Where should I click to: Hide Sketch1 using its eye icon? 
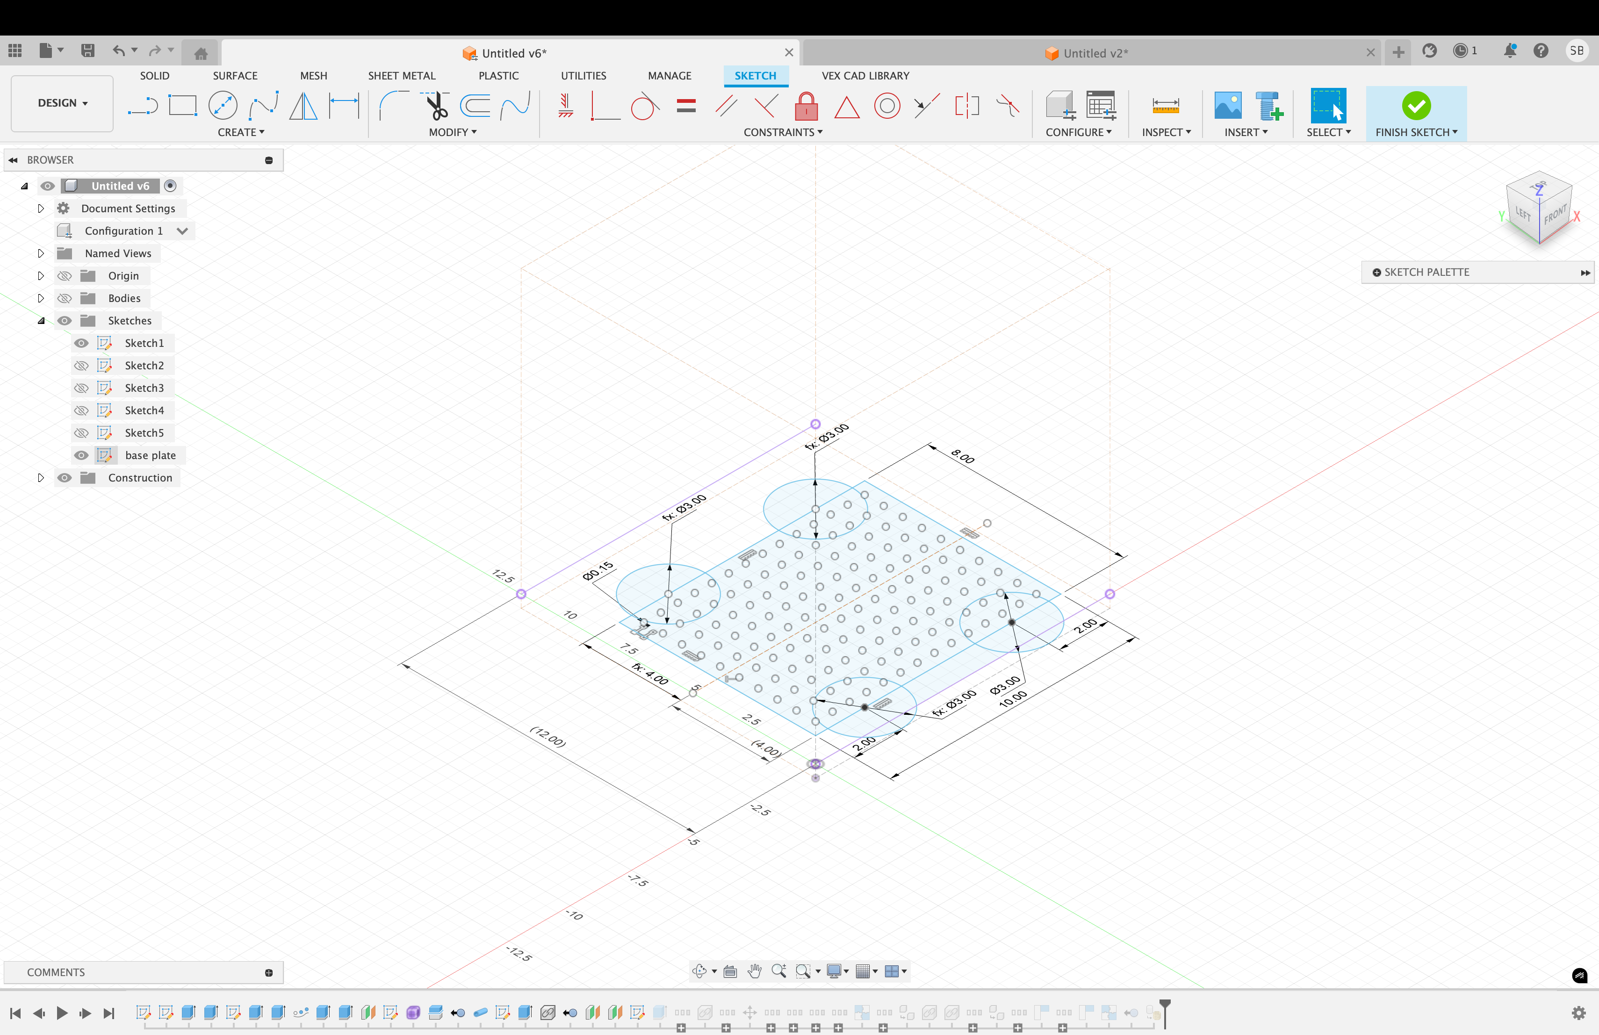pyautogui.click(x=81, y=343)
